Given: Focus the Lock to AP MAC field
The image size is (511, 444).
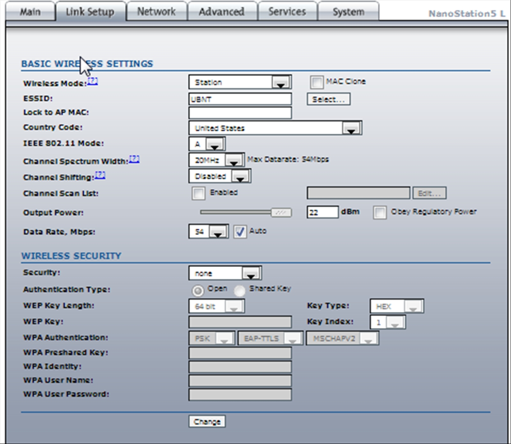Looking at the screenshot, I should click(x=240, y=113).
